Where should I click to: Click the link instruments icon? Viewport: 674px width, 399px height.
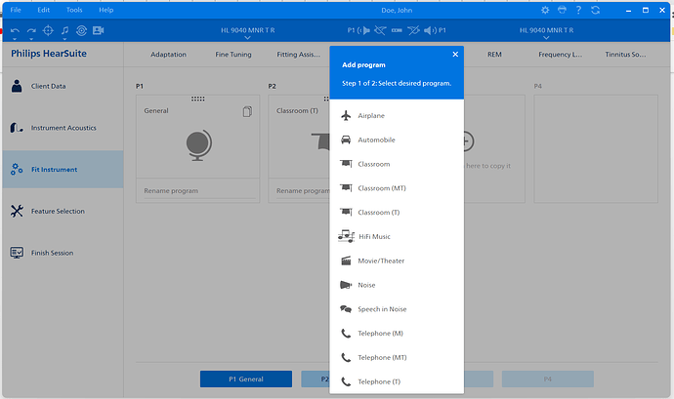(x=397, y=30)
